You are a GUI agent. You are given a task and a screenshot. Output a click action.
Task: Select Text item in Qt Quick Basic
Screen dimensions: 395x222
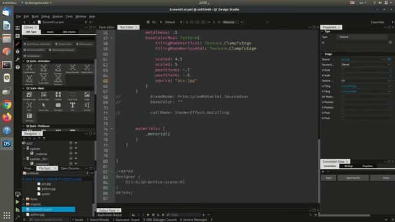[x=72, y=107]
